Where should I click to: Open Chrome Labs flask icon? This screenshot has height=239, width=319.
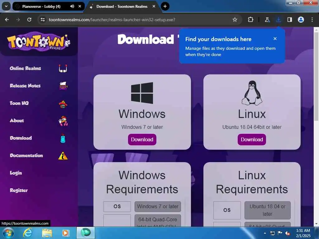pos(267,20)
